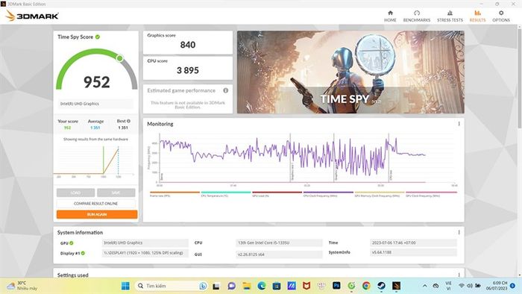This screenshot has width=522, height=294.
Task: Click the info icon next to Best
Action: [x=128, y=121]
